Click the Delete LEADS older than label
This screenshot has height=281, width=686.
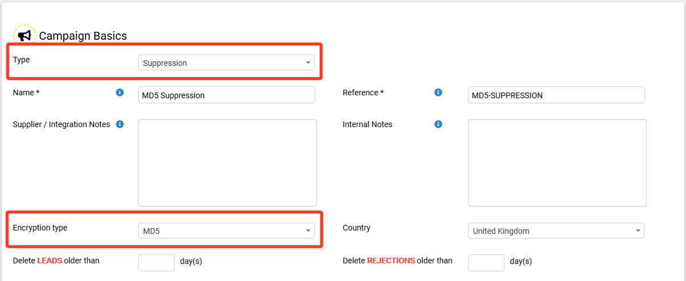(56, 261)
